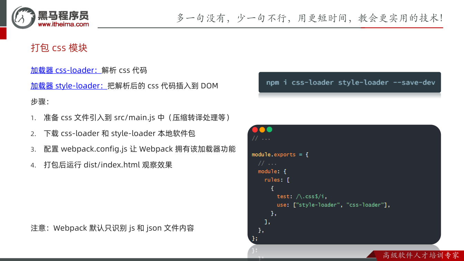
Task: Click the 黑马程序员 brand name text
Action: pyautogui.click(x=63, y=15)
